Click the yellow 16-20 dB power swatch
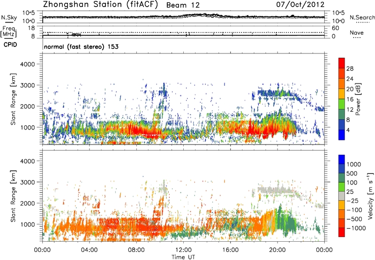This screenshot has width=375, height=260. (342, 94)
